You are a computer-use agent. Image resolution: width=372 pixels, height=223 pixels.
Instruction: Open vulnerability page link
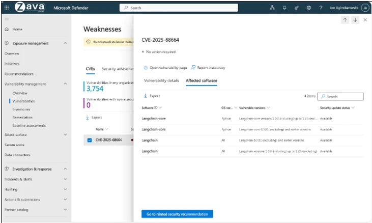click(x=165, y=67)
